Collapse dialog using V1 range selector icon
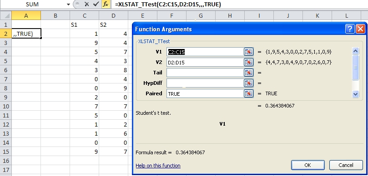This screenshot has height=176, width=368. click(x=248, y=52)
